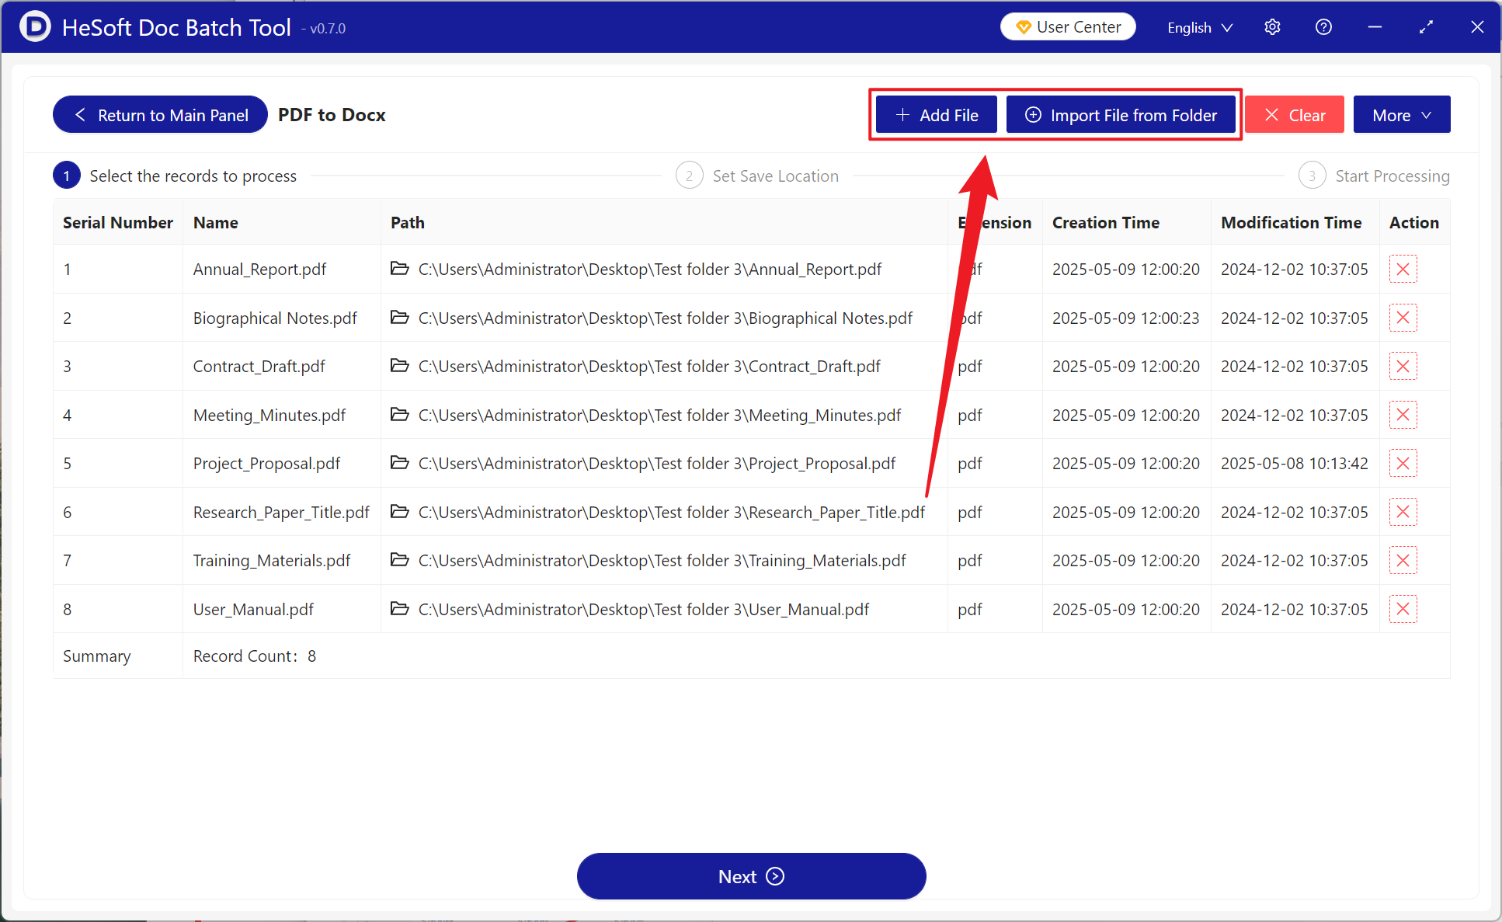Open the settings gear icon
1502x922 pixels.
tap(1272, 27)
